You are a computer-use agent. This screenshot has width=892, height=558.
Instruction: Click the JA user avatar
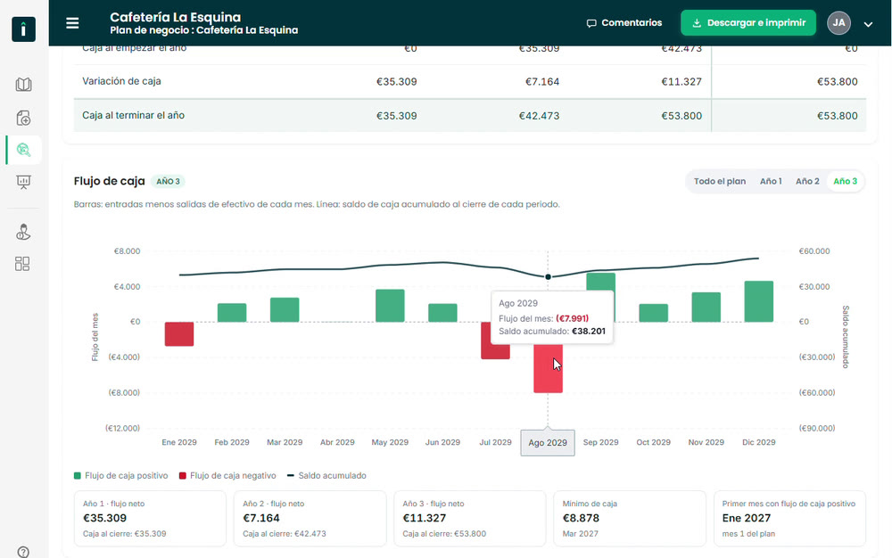pos(838,22)
